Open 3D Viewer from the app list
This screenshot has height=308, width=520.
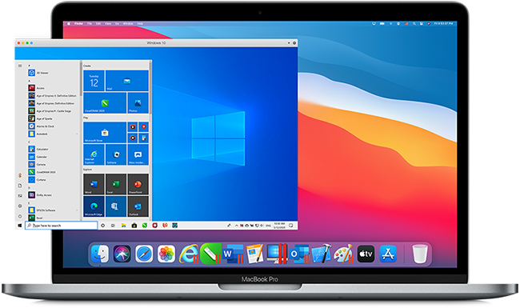pyautogui.click(x=53, y=73)
